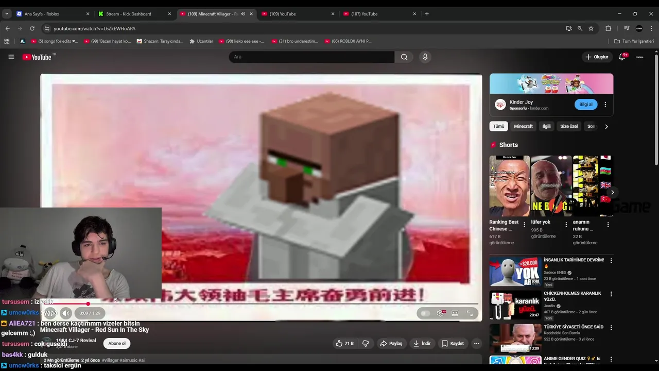Image resolution: width=659 pixels, height=371 pixels.
Task: Switch to Ana Sayfa - Roblox tab
Action: tap(53, 14)
